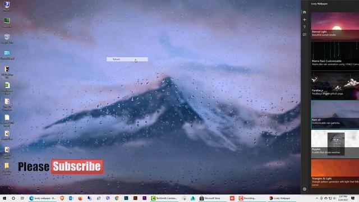359x202 pixels.
Task: Open Firefox from the taskbar
Action: tap(80, 198)
